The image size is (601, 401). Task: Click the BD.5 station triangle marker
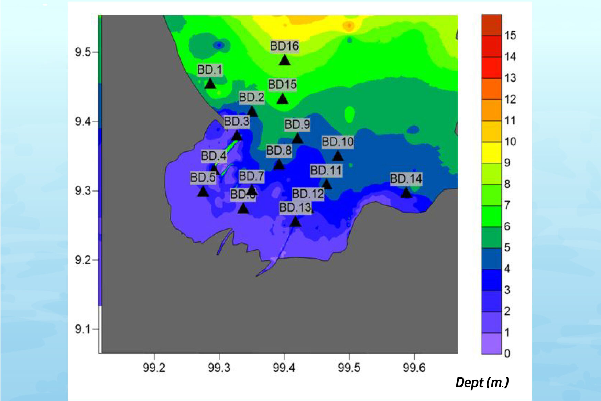tap(203, 192)
